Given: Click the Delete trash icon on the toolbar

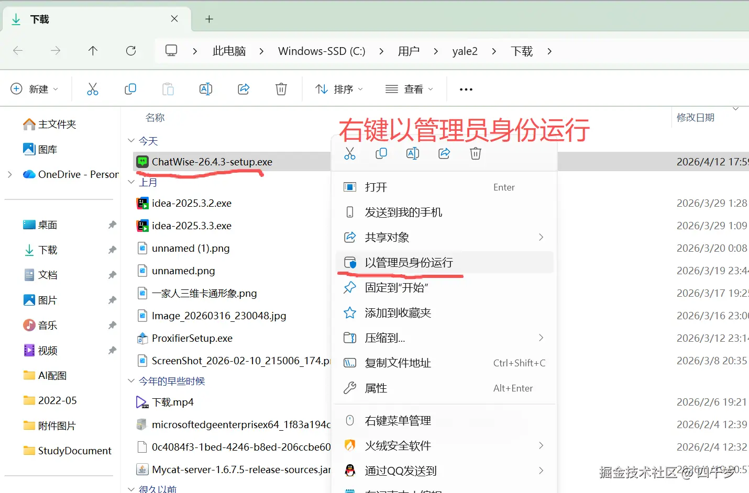Looking at the screenshot, I should (281, 88).
